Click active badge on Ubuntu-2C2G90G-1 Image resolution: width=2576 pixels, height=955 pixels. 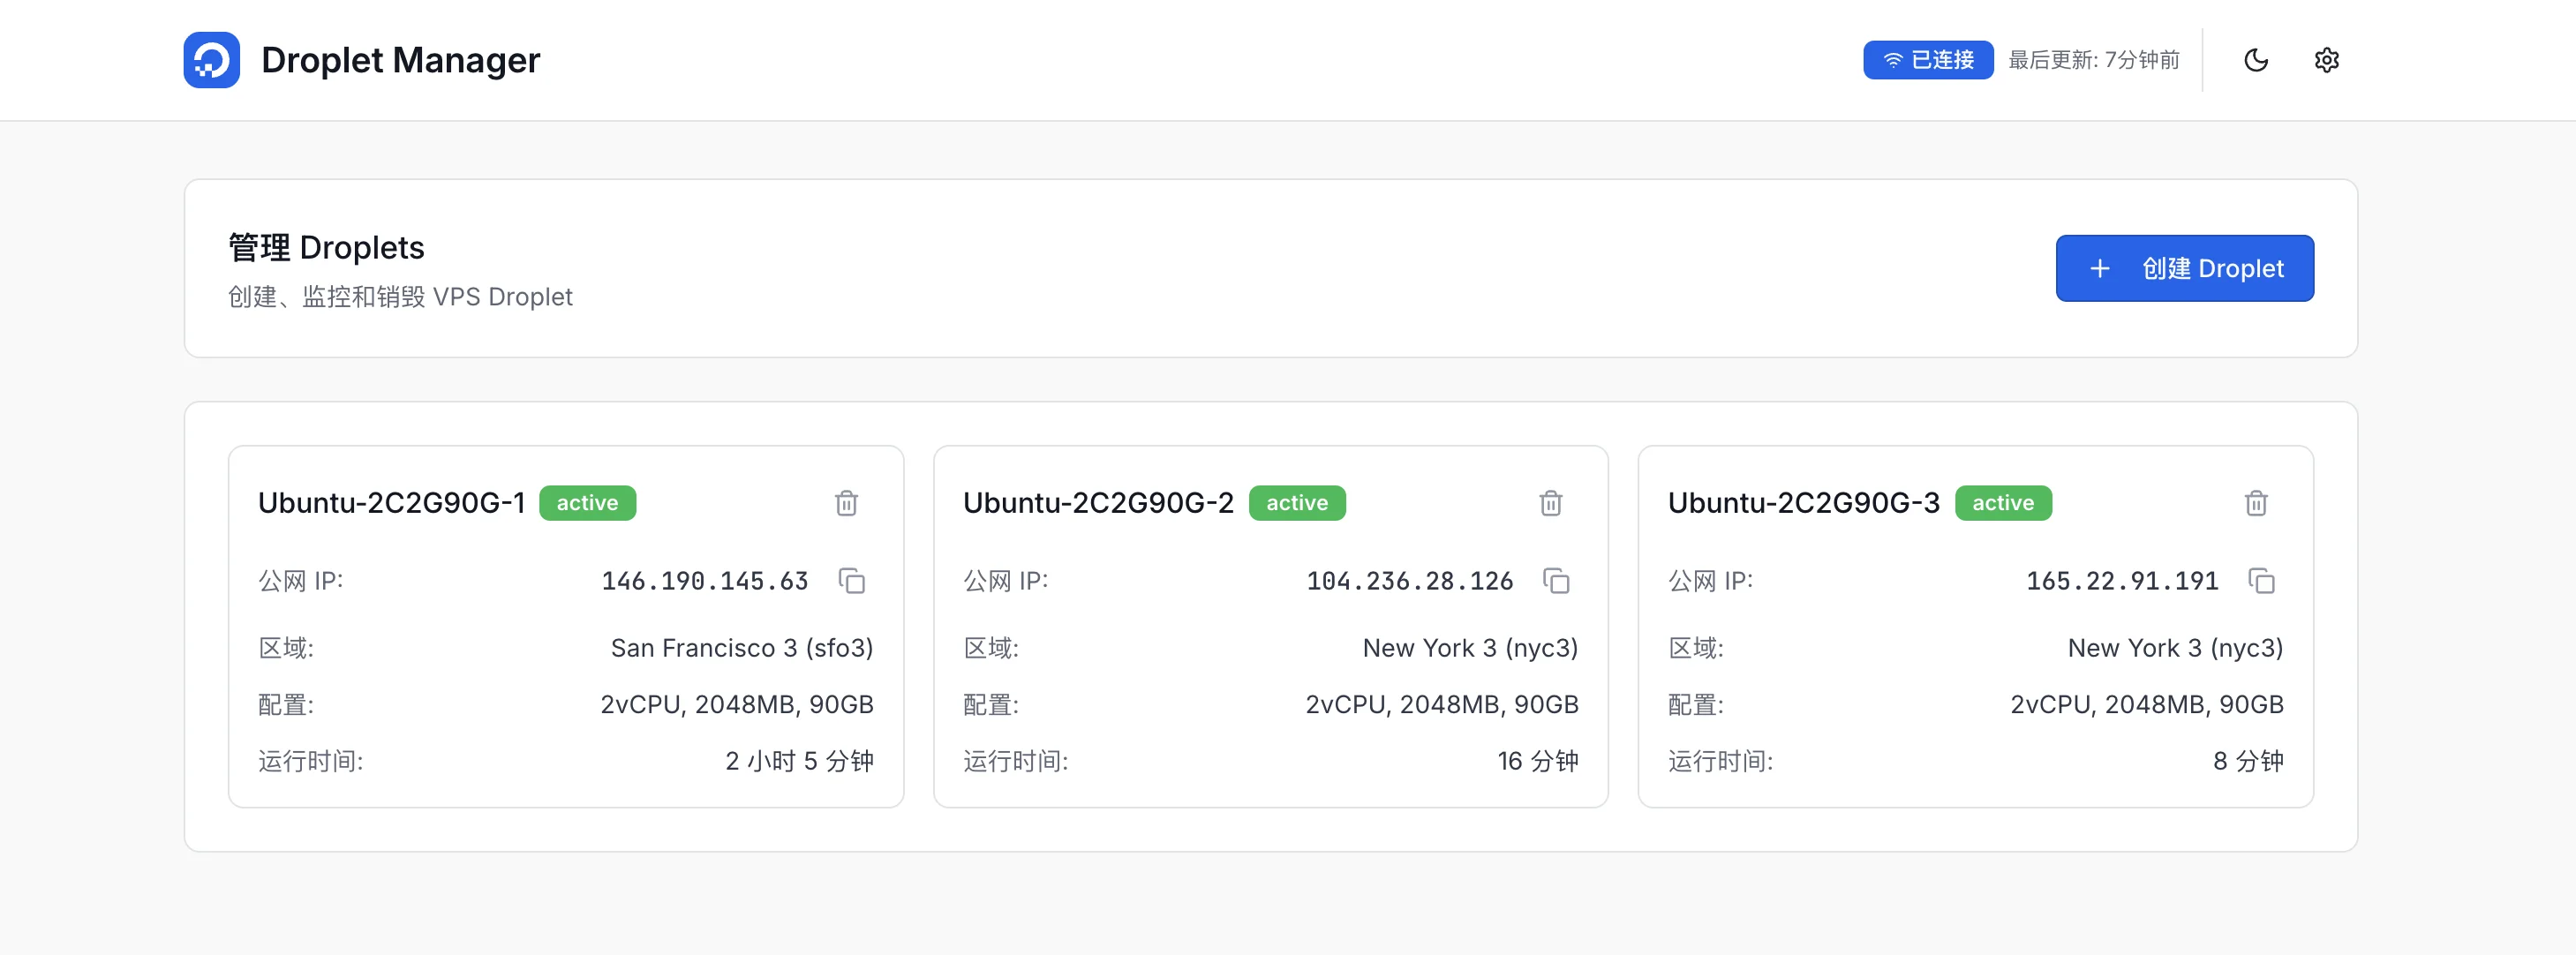587,503
